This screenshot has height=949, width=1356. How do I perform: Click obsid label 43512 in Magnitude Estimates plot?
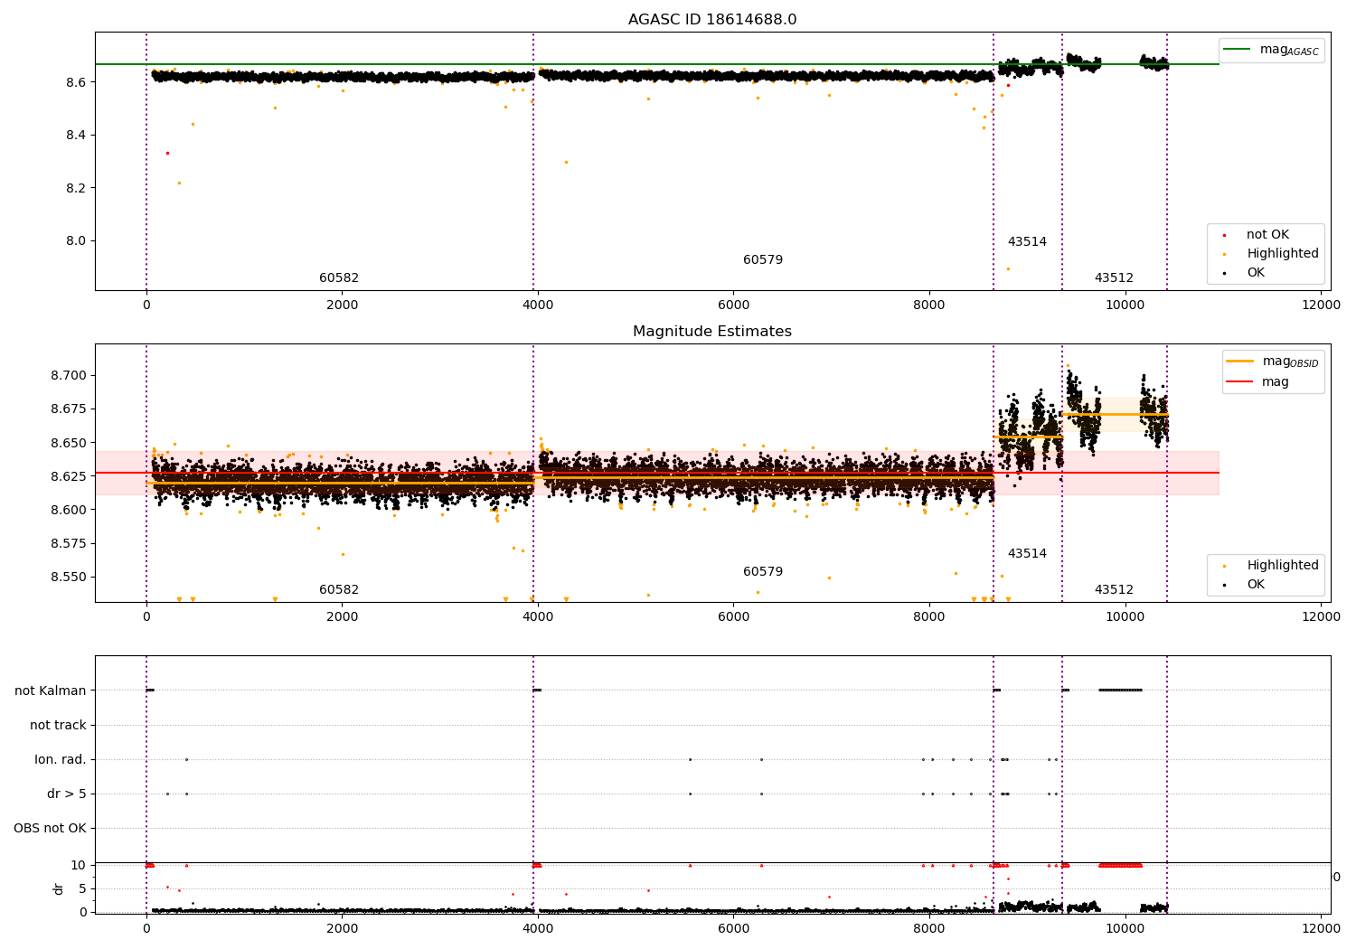[x=1114, y=590]
